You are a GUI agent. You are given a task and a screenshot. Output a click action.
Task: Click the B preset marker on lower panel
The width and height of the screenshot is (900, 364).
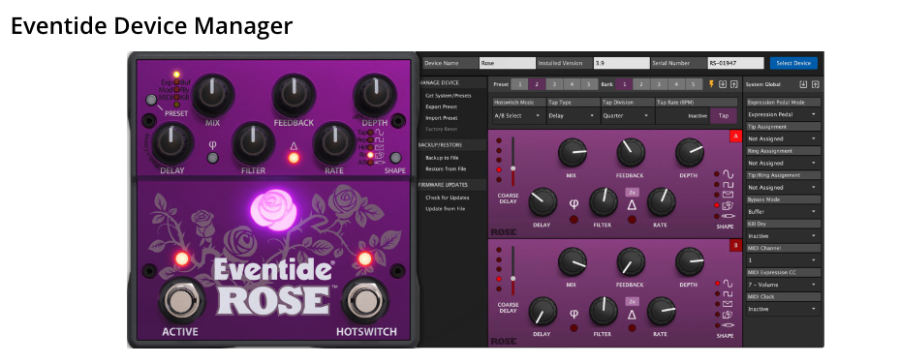[735, 245]
